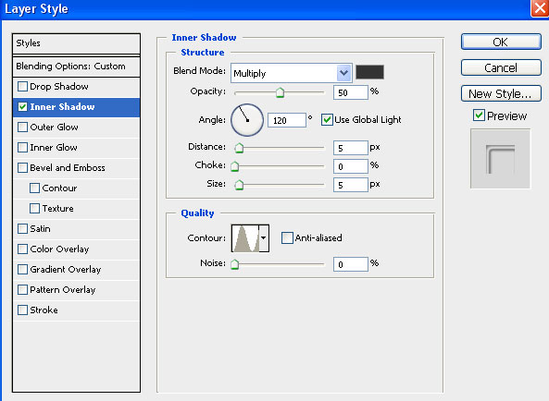549x401 pixels.
Task: Click the New Style button
Action: (x=501, y=93)
